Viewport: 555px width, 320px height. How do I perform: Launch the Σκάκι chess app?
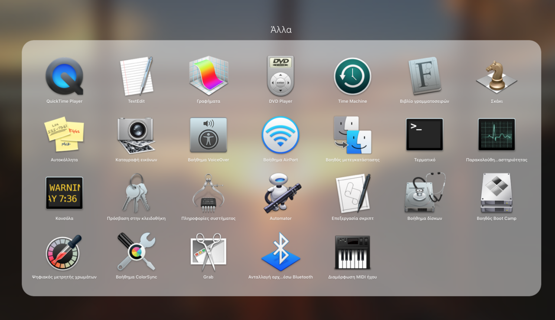[496, 76]
